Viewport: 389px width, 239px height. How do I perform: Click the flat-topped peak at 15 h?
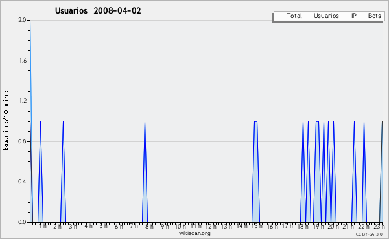pos(256,121)
